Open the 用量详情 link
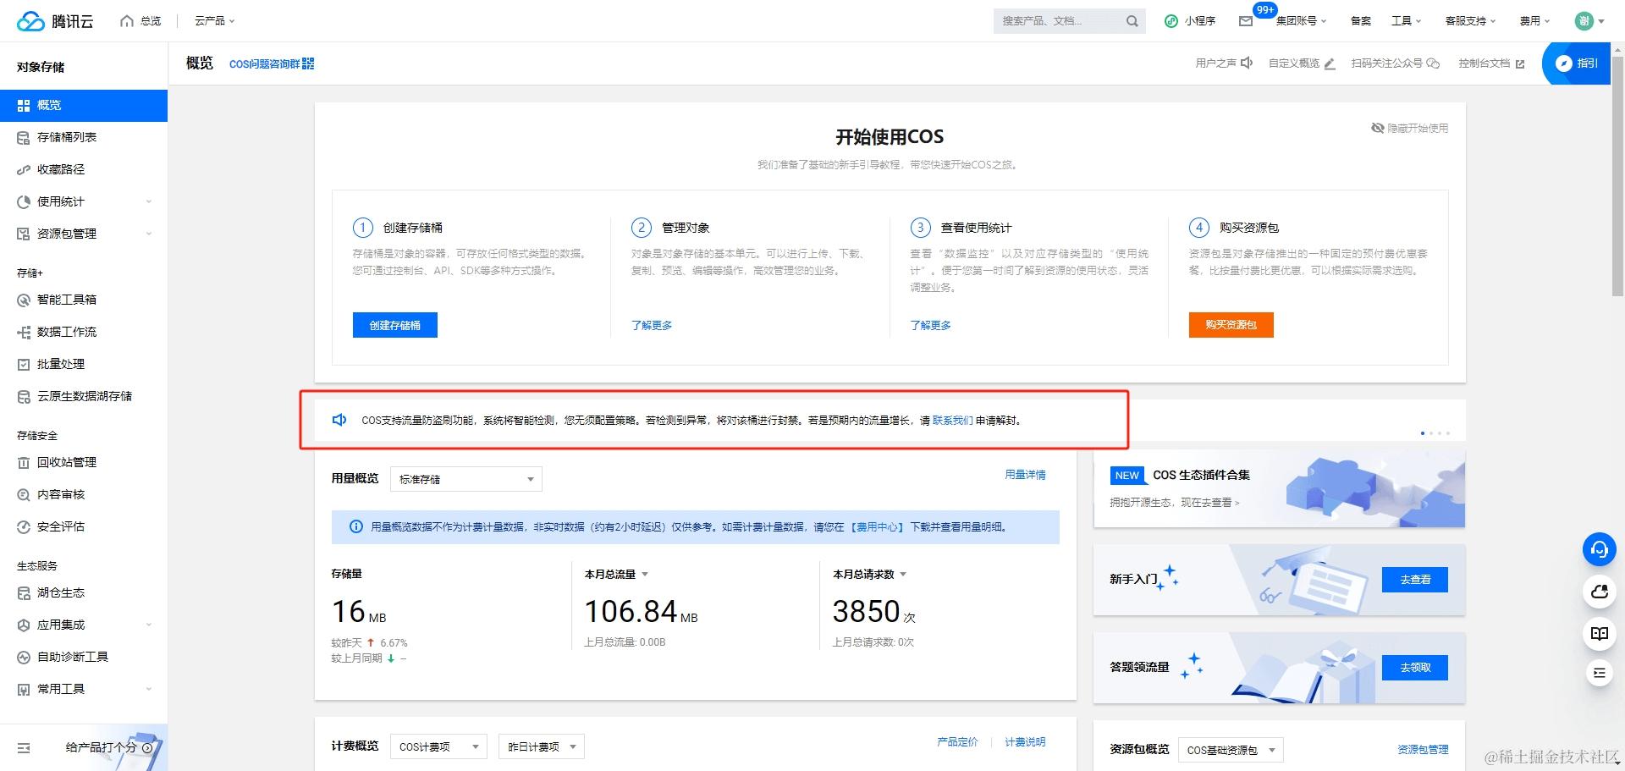 click(1025, 475)
